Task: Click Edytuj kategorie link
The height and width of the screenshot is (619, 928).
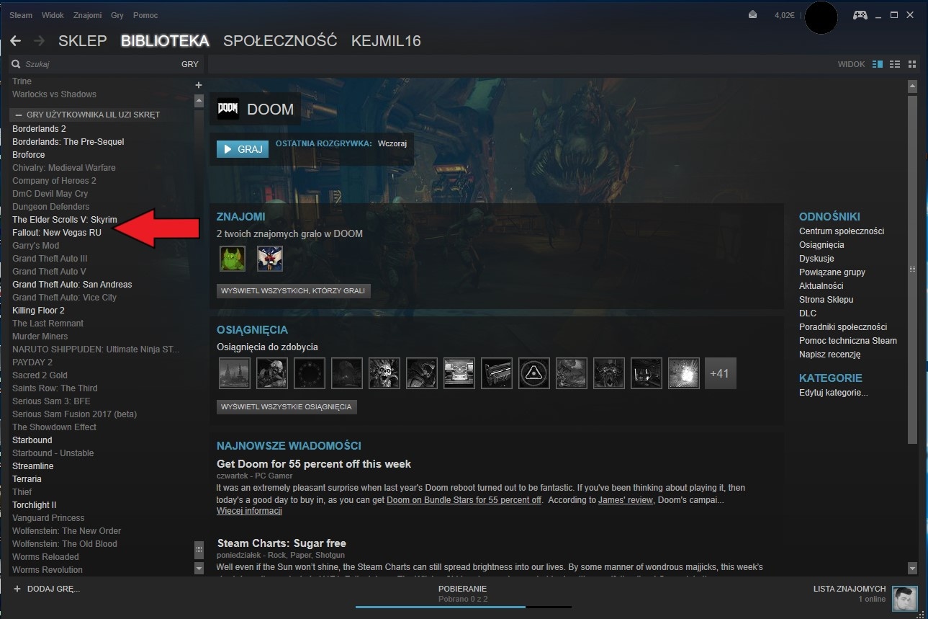Action: [x=834, y=393]
